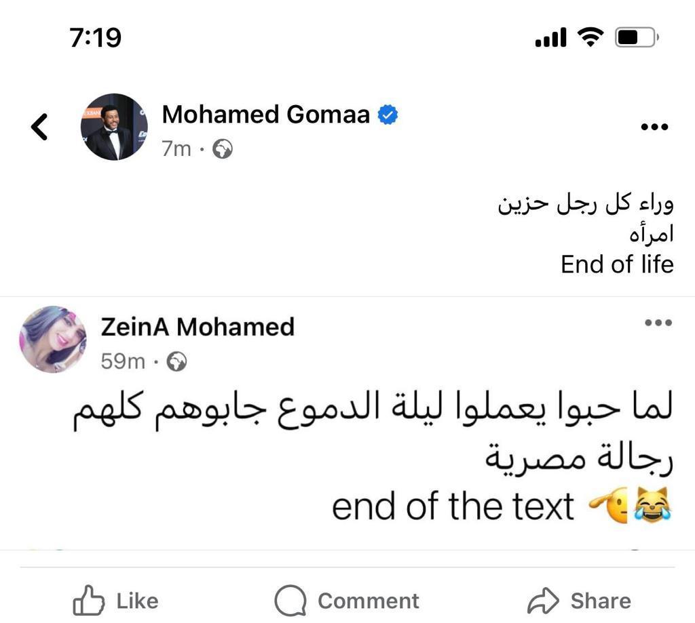Viewport: 695px width, 623px height.
Task: Tap the globe icon beside 59m
Action: (x=176, y=362)
